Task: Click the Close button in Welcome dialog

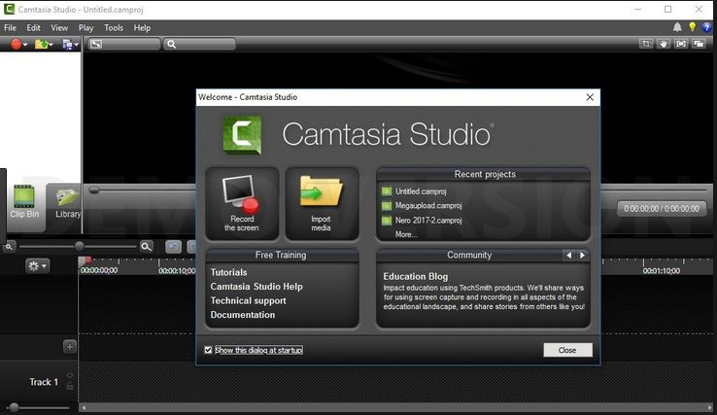Action: click(x=567, y=350)
